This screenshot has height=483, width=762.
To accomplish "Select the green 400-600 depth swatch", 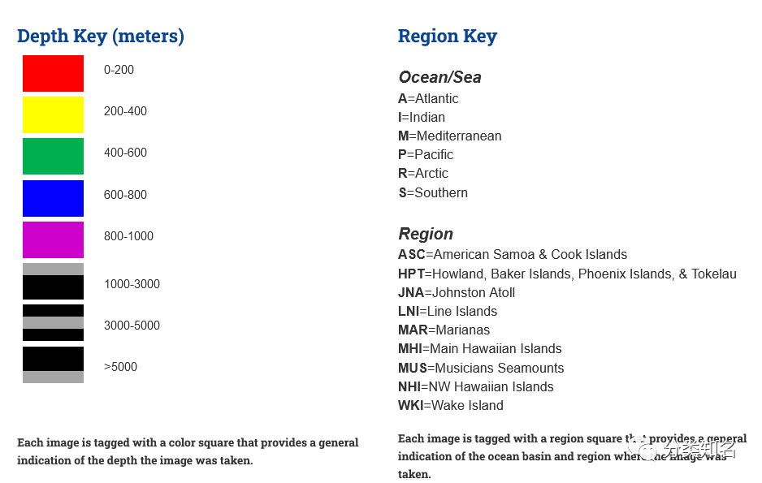I will [x=53, y=156].
